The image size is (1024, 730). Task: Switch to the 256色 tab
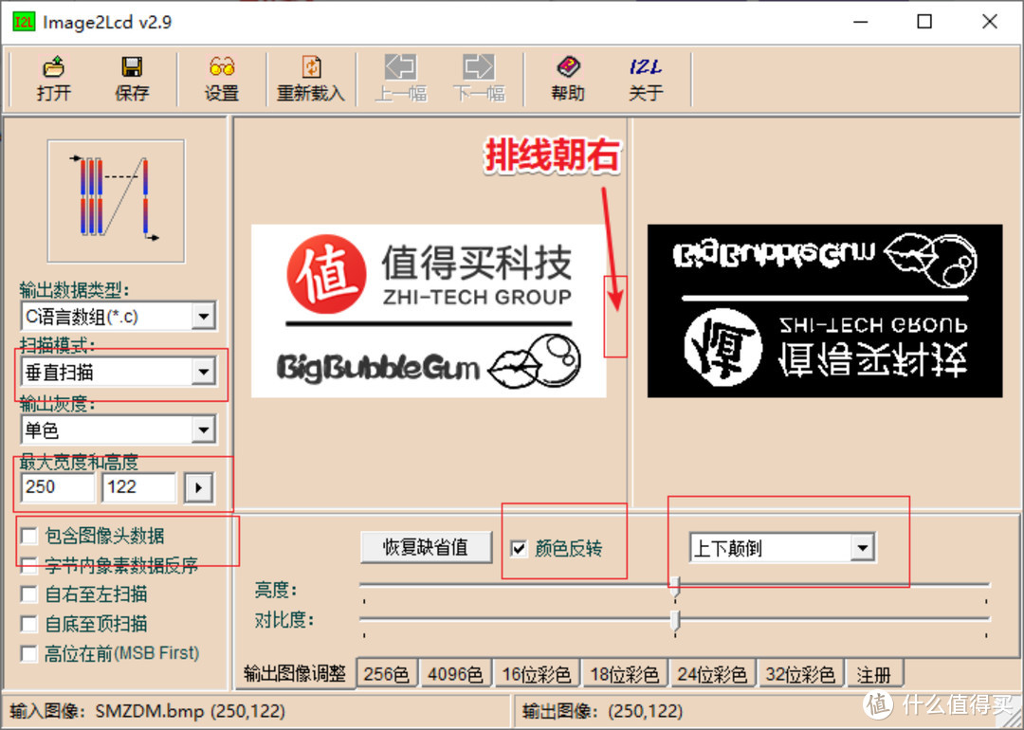pyautogui.click(x=387, y=673)
